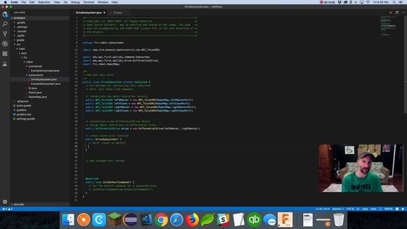The width and height of the screenshot is (407, 229).
Task: Open Fusion 360 orange F icon in the Dock
Action: coord(285,219)
